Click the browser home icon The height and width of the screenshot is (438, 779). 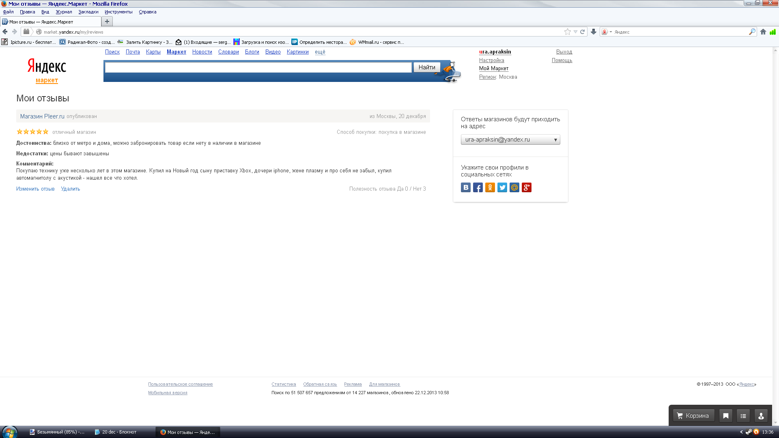(763, 32)
